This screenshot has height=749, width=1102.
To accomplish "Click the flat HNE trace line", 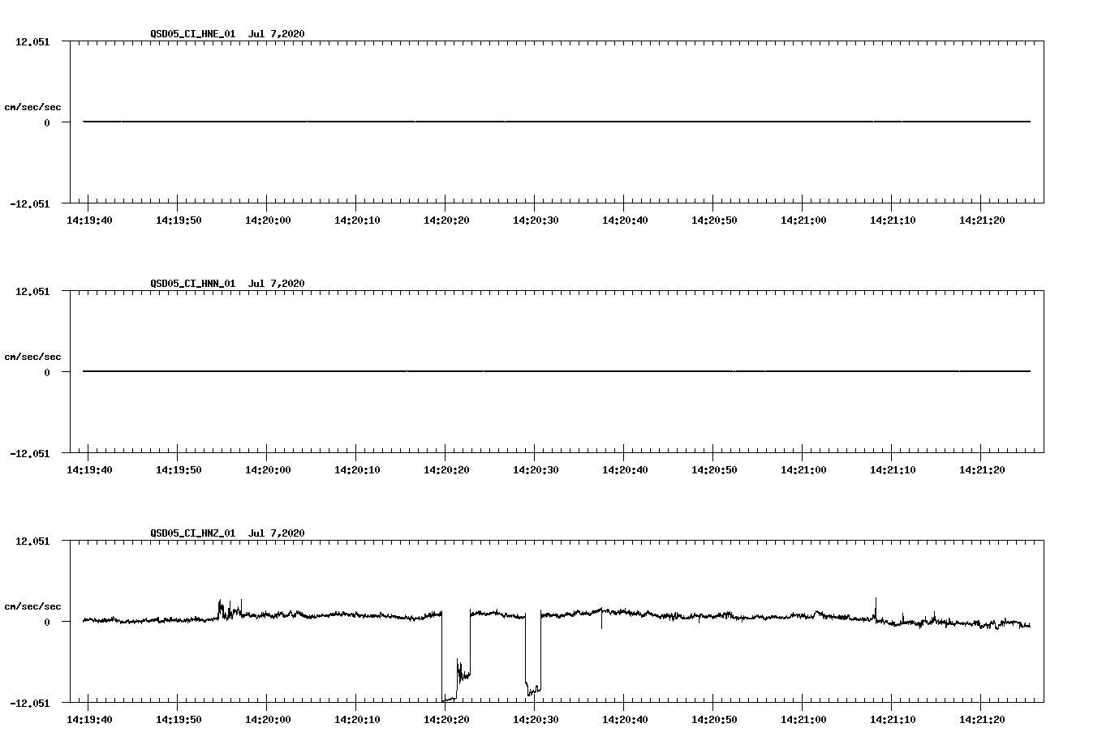I will (557, 122).
